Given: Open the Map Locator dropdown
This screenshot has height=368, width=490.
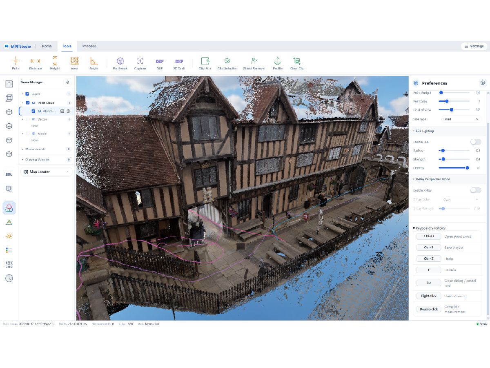Looking at the screenshot, I should [46, 172].
